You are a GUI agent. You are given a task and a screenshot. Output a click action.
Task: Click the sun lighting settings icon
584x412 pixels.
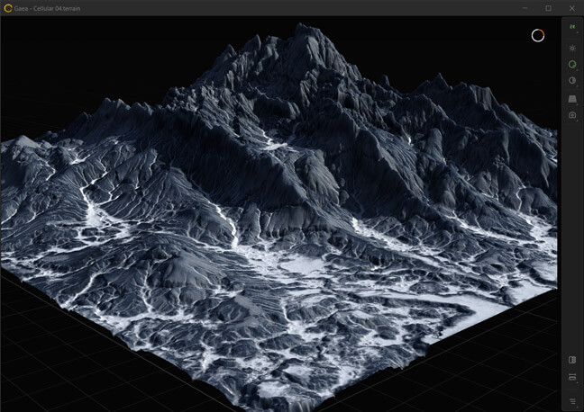[572, 48]
